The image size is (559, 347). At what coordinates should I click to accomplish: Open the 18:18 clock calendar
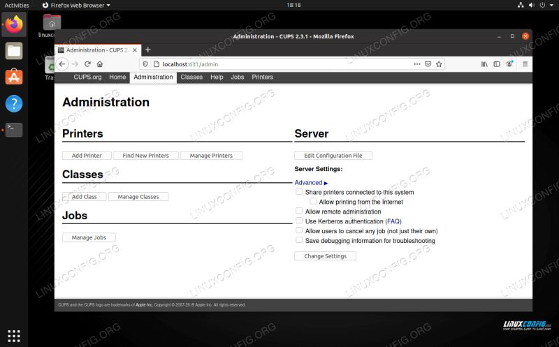click(293, 5)
